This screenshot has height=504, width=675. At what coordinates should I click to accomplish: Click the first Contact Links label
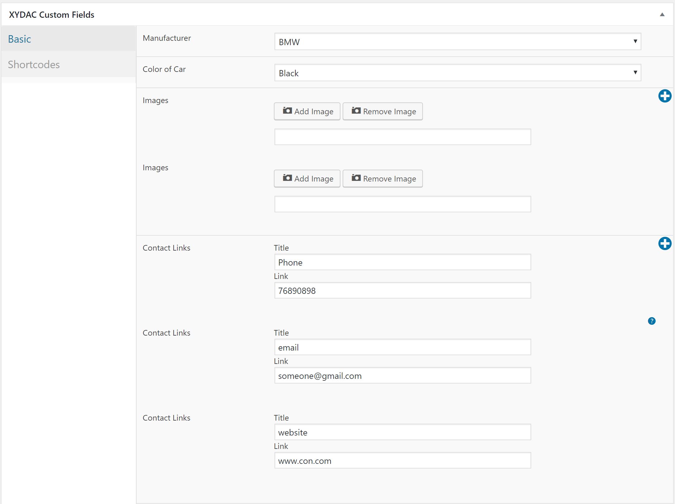pos(166,248)
